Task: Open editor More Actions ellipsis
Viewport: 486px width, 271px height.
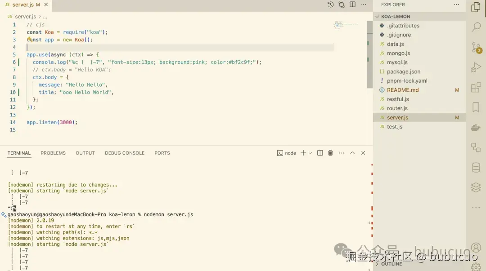Action: tap(363, 4)
